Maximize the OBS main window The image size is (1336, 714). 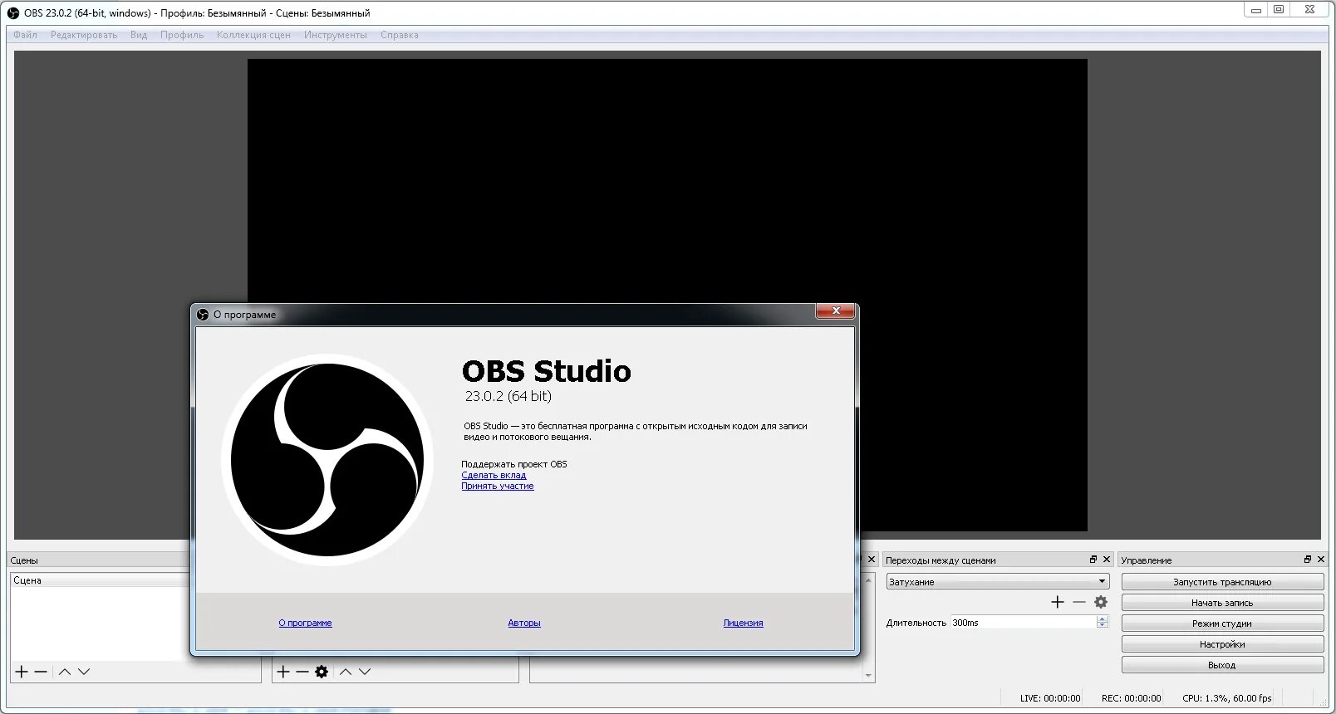click(x=1279, y=10)
